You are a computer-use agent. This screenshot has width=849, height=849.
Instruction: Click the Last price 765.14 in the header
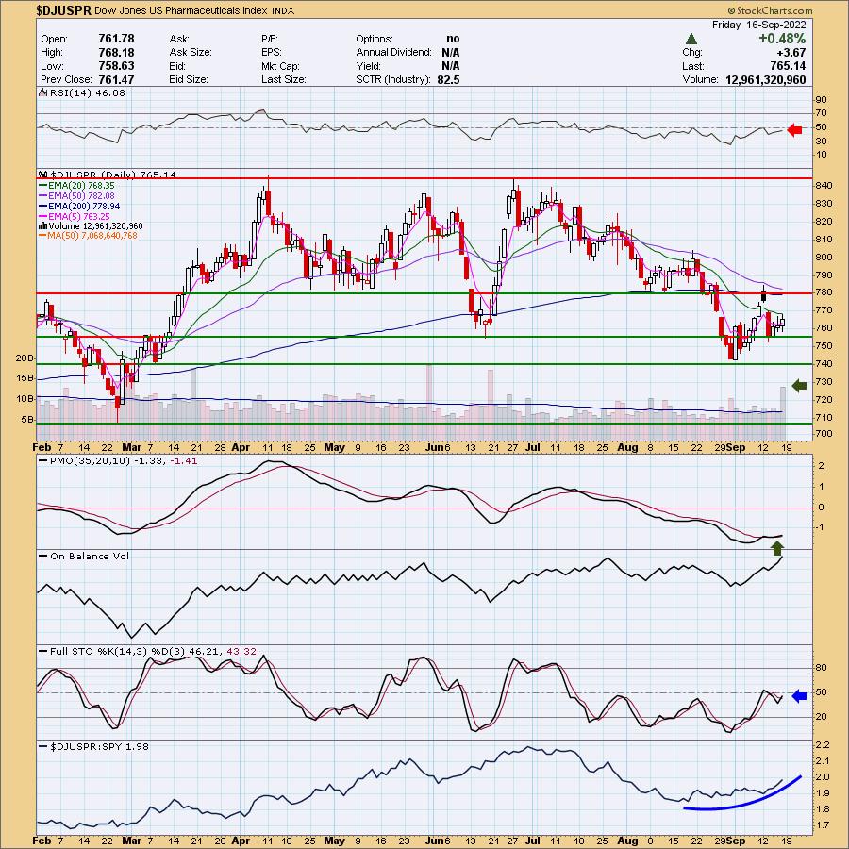(x=789, y=66)
